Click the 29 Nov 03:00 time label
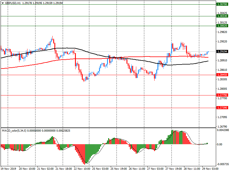229x172 pixels. coord(210,169)
